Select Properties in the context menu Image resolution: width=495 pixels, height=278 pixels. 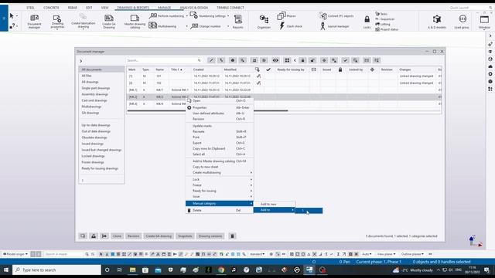click(220, 107)
